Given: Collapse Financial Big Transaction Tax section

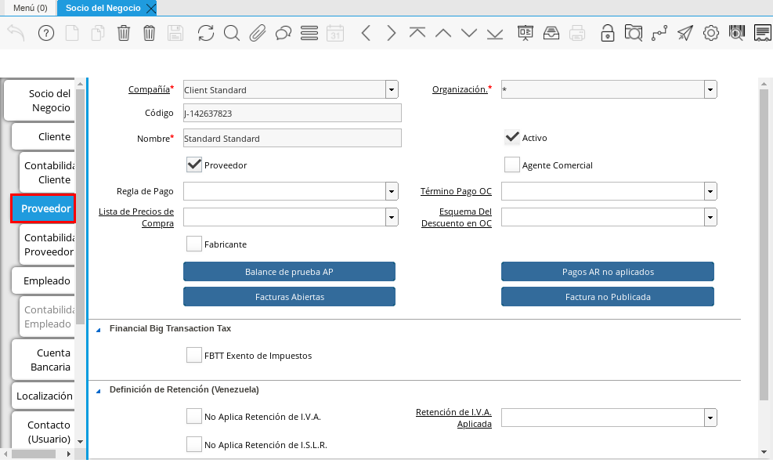Looking at the screenshot, I should click(99, 329).
